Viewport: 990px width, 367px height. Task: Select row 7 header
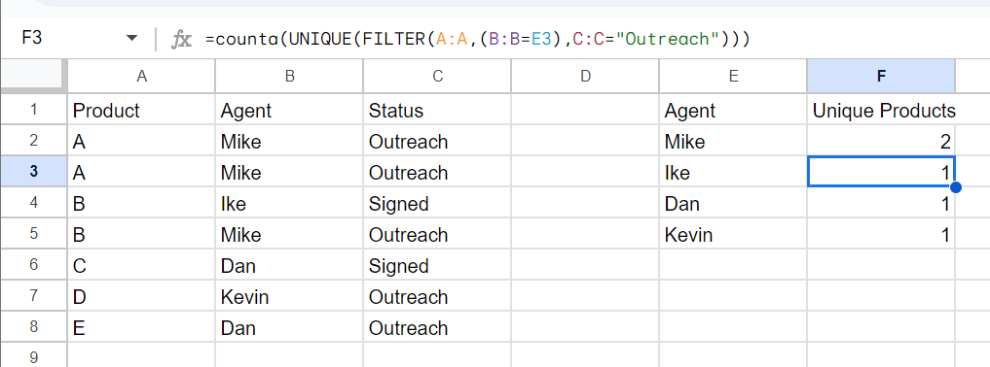pos(33,295)
